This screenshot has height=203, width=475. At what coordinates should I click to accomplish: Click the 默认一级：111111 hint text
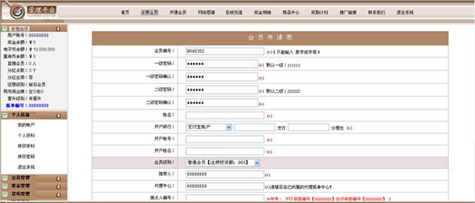284,65
